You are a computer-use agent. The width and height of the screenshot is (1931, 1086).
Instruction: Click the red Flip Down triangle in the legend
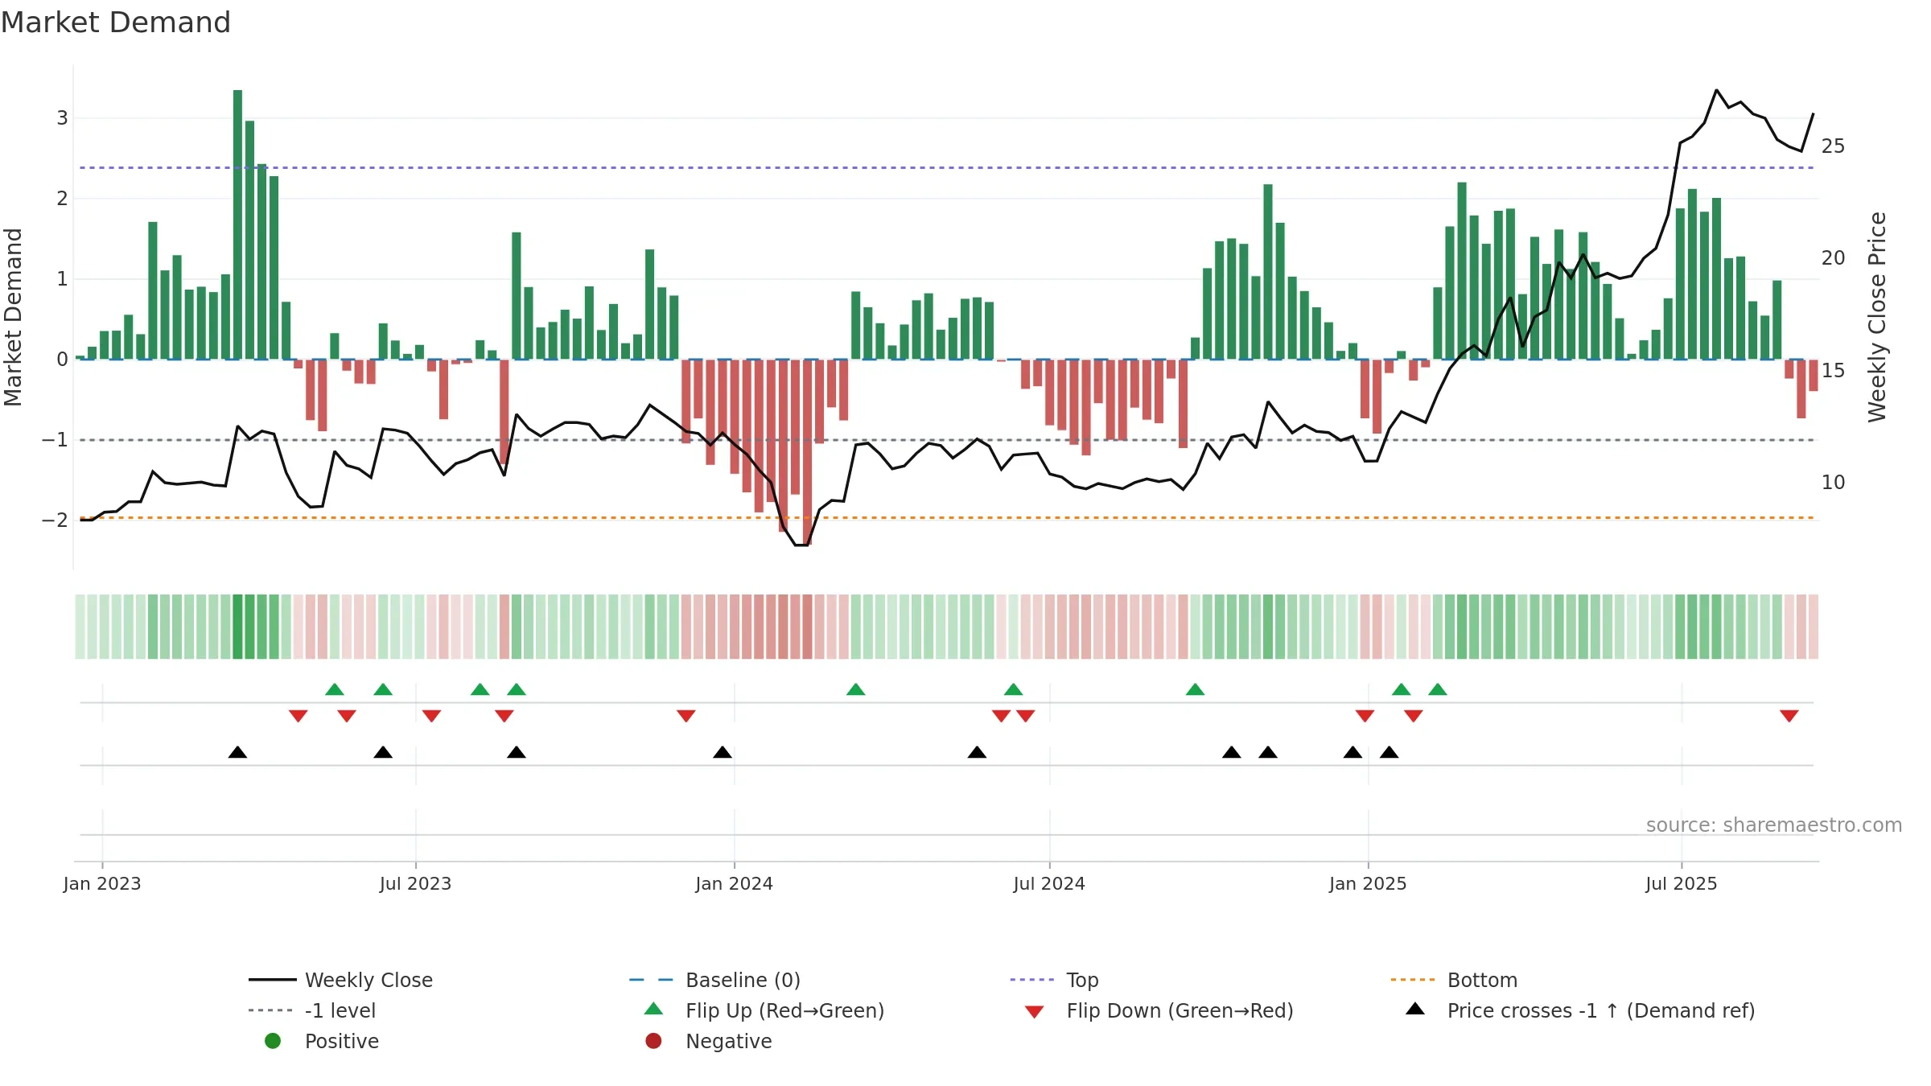pos(1035,1012)
